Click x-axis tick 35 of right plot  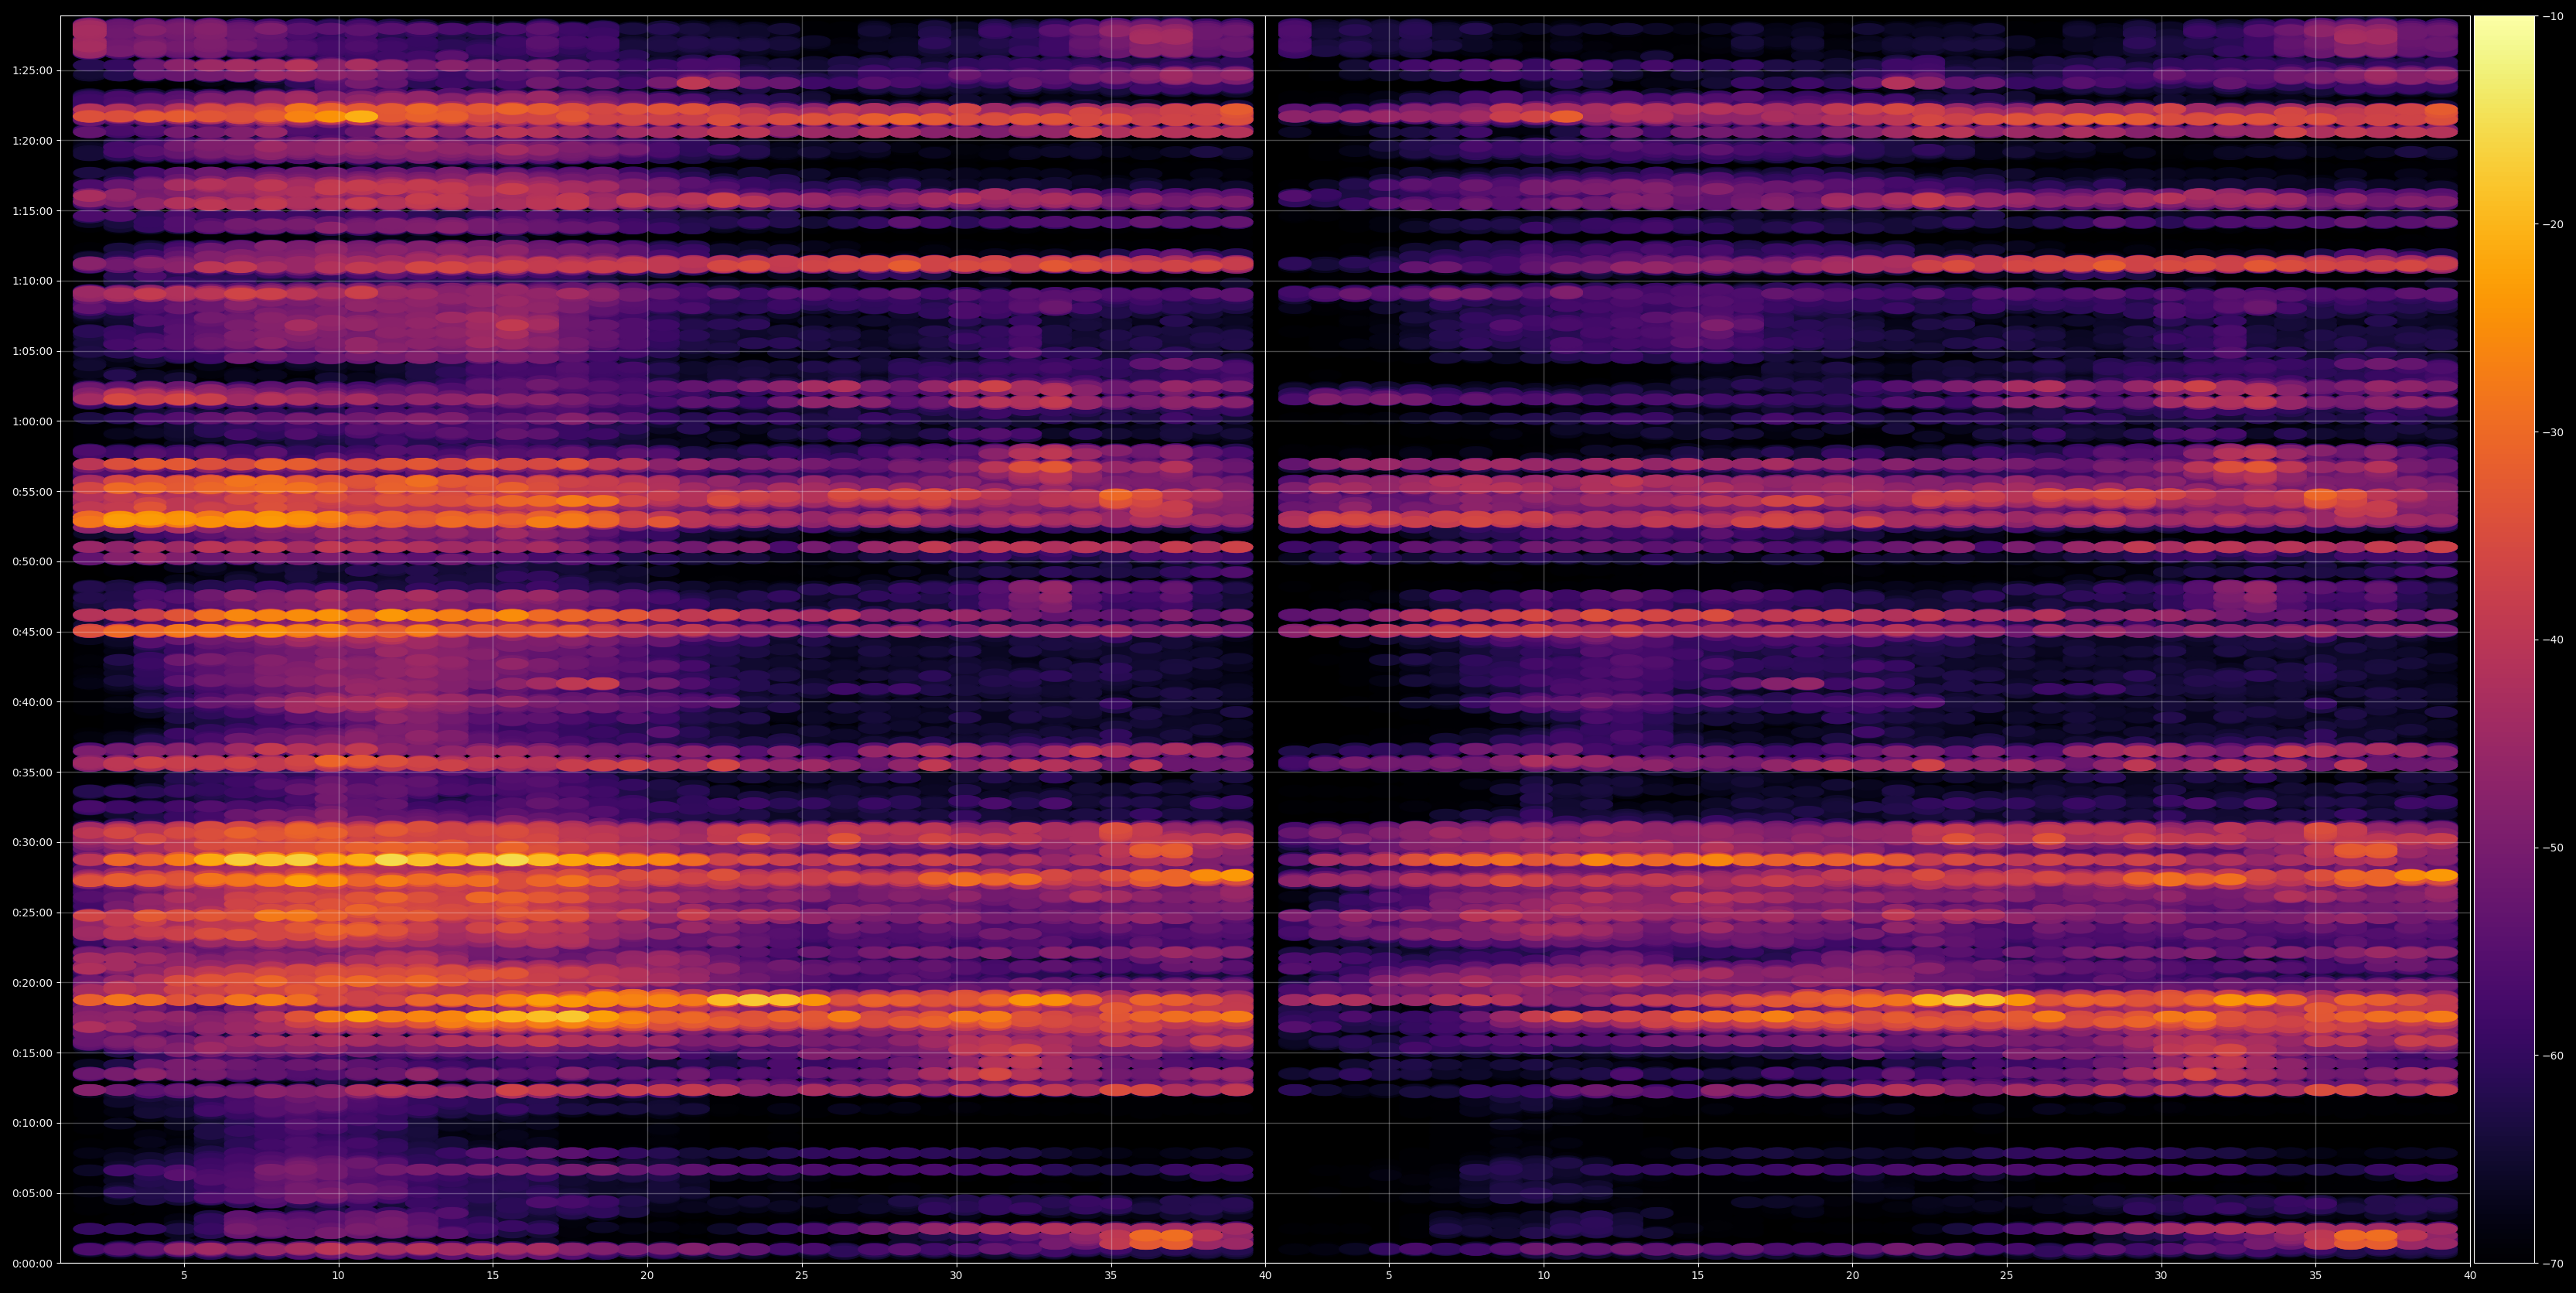2316,1276
